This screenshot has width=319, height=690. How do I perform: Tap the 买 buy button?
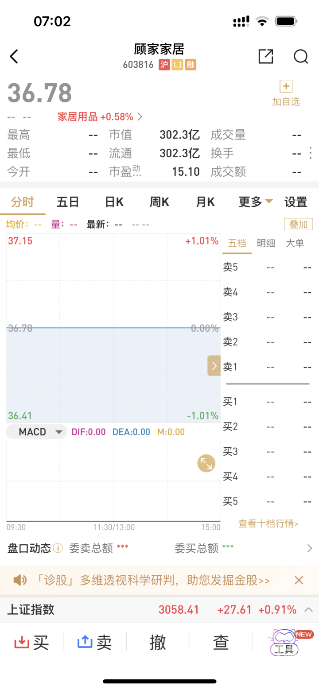(x=32, y=642)
